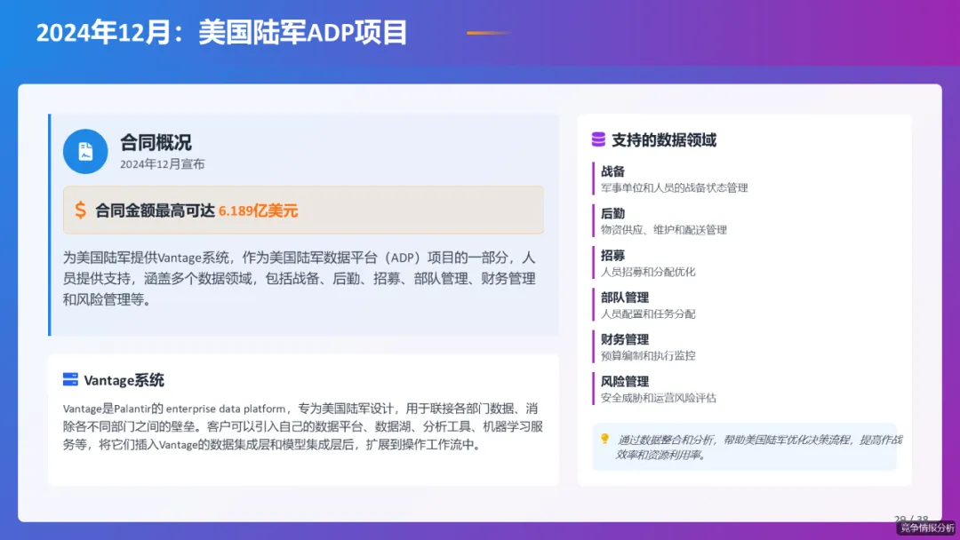Click the 部队管理 list item title

625,298
